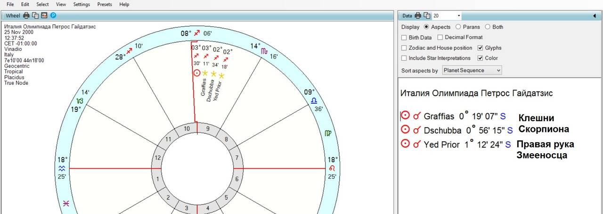Click Yed Prior 1° 12' 24" aspect row

[x=456, y=144]
